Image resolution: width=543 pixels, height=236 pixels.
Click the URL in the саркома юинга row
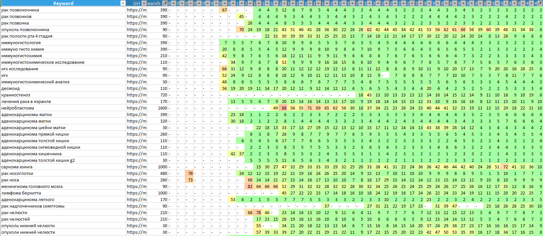pyautogui.click(x=137, y=167)
